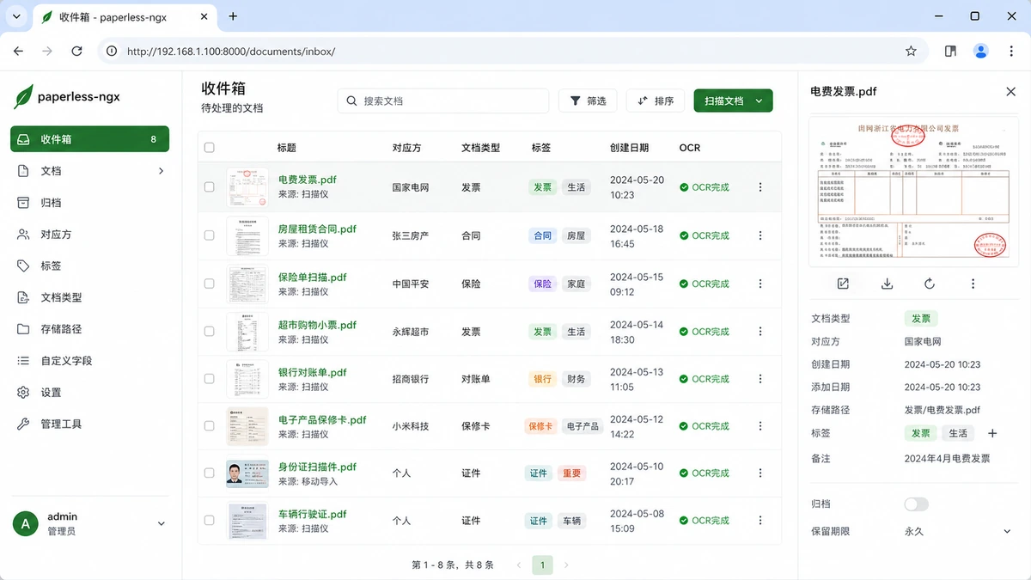Open the 房屋租赁合同.pdf document link

point(317,229)
